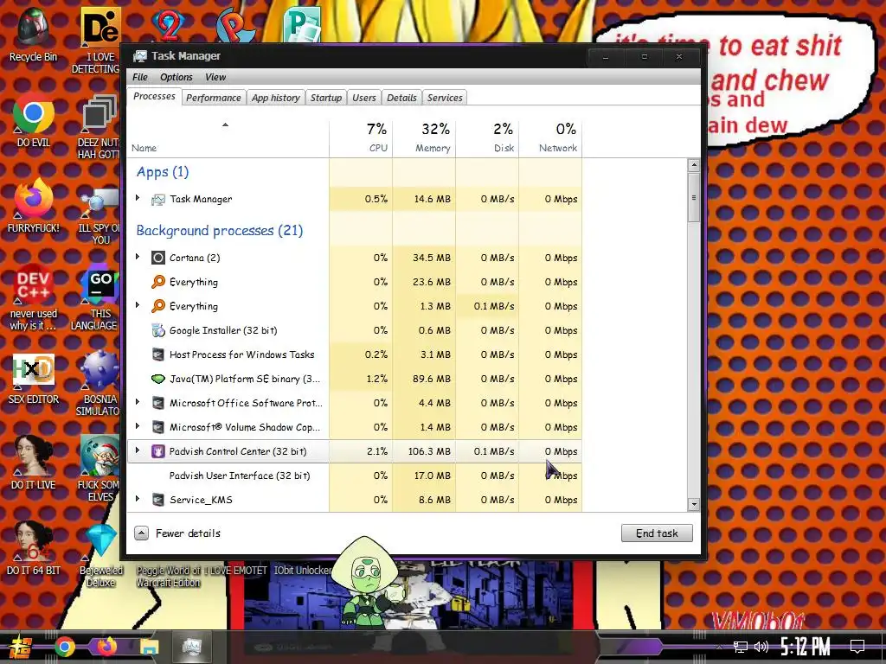Click the End task button

tap(657, 533)
